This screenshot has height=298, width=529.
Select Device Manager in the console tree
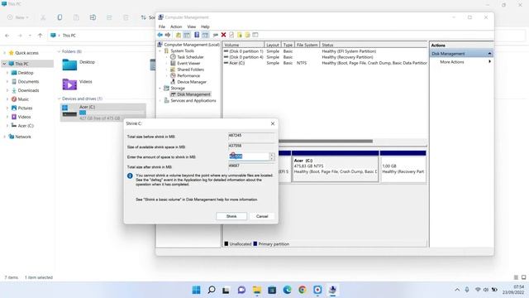(x=192, y=82)
